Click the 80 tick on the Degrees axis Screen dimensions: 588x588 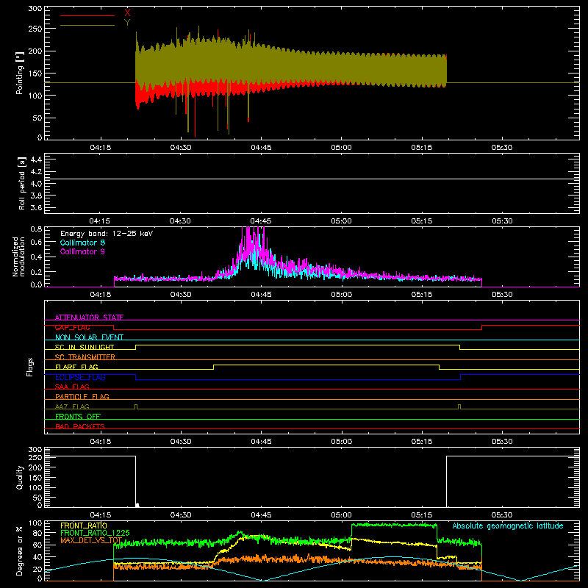click(38, 533)
